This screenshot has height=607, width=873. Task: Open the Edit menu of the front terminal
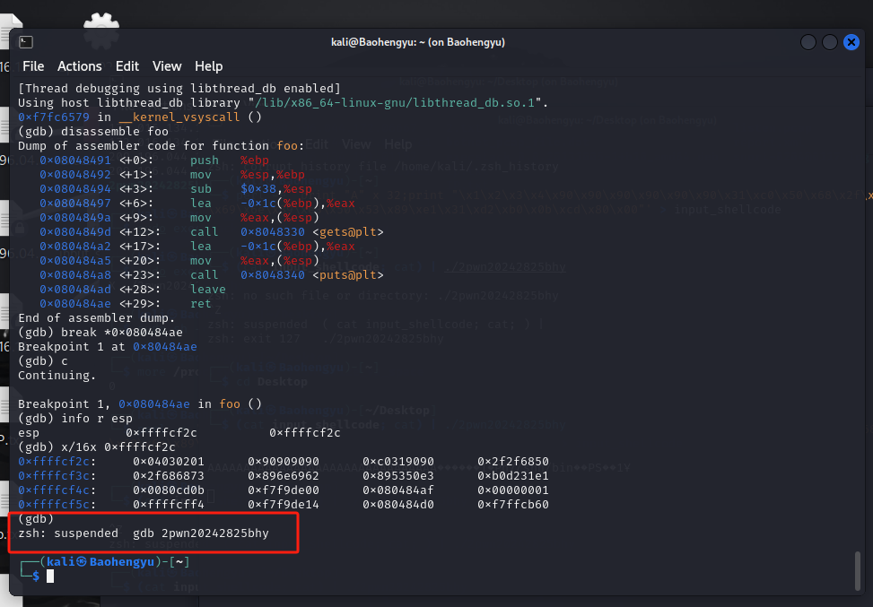point(127,66)
